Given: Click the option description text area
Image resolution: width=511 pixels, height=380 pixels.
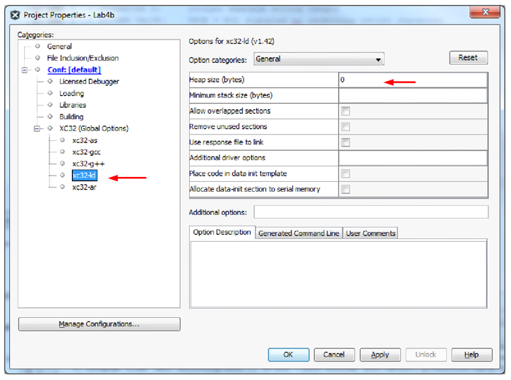Looking at the screenshot, I should (x=338, y=274).
